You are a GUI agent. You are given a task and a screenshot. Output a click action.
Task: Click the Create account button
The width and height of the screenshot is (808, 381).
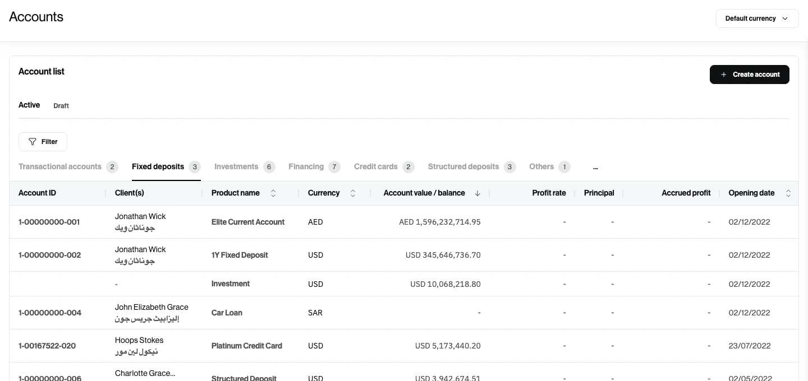point(749,75)
